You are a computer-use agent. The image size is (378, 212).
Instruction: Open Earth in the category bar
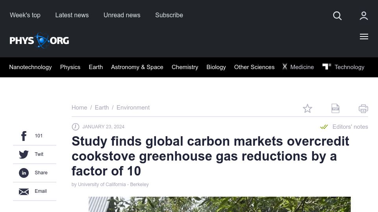[x=96, y=67]
